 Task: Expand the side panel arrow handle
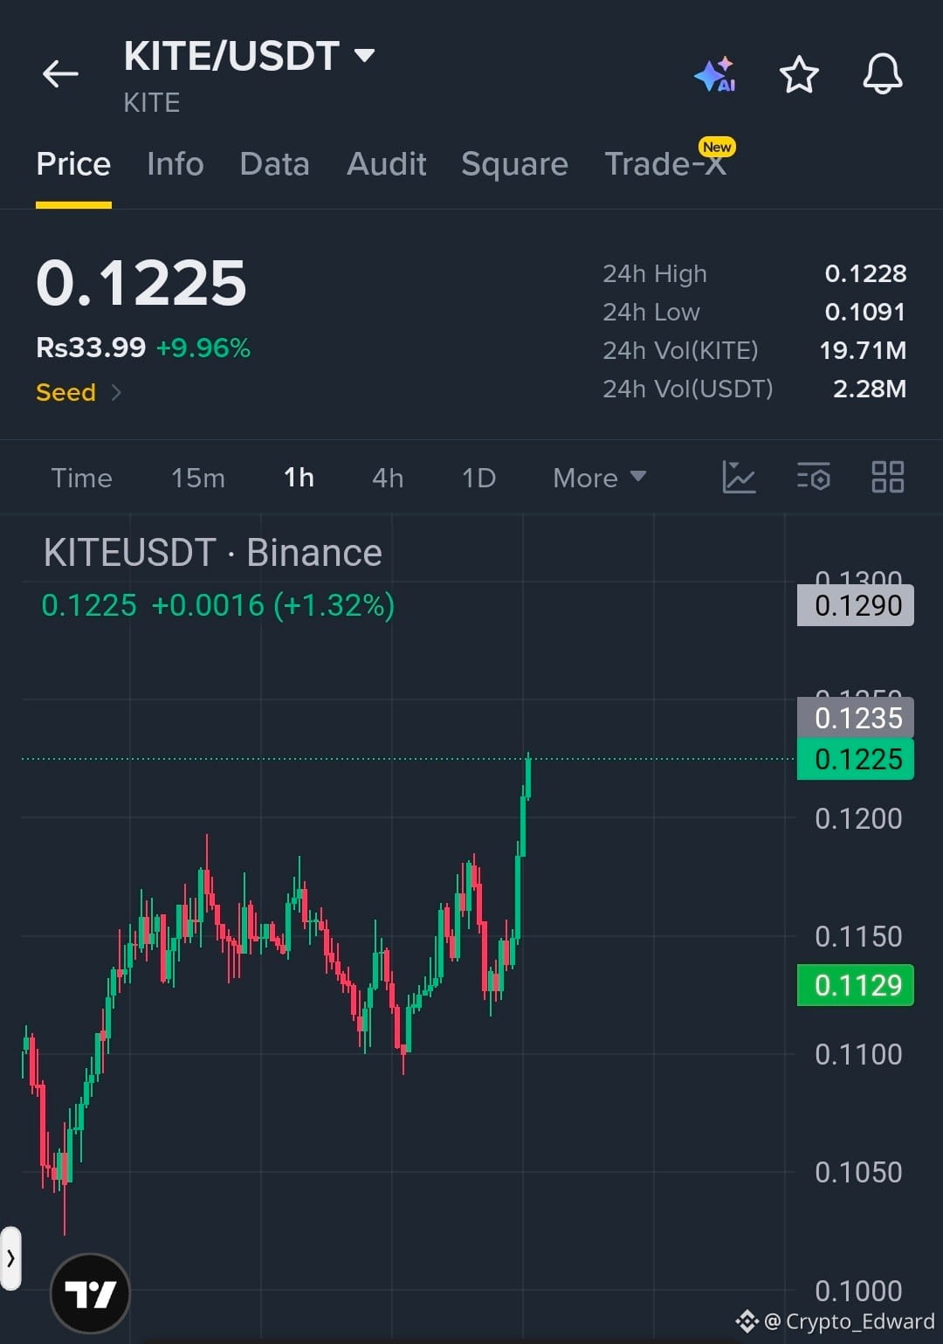[x=10, y=1258]
